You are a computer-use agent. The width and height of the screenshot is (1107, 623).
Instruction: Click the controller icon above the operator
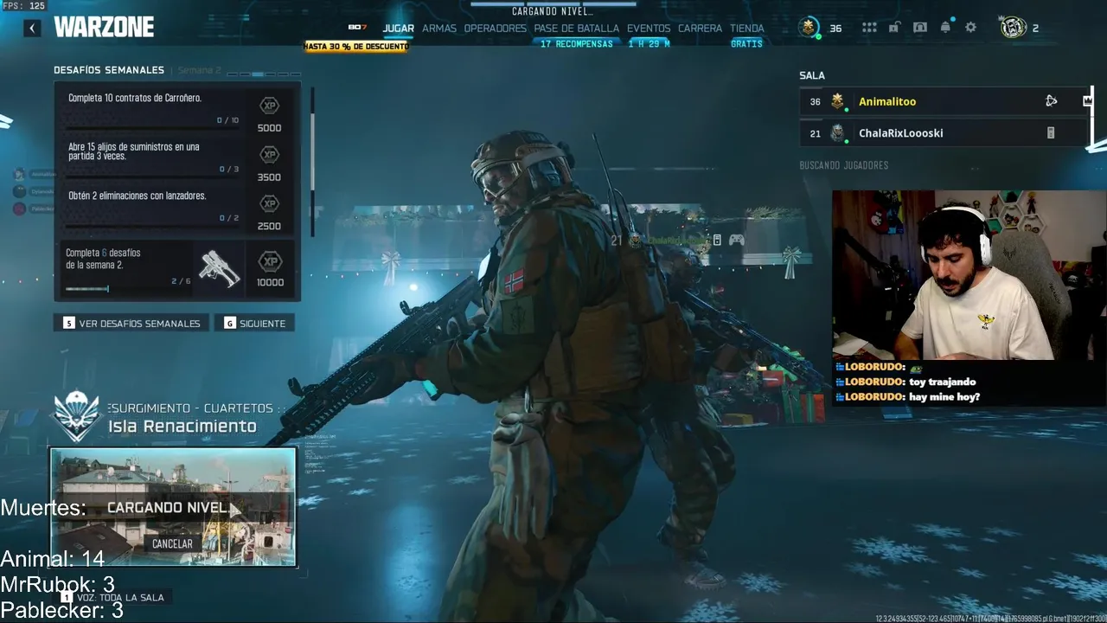tap(736, 240)
